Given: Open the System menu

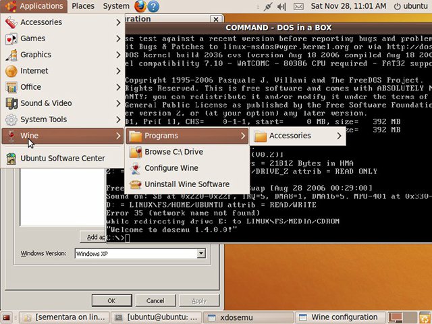Looking at the screenshot, I should tap(116, 6).
